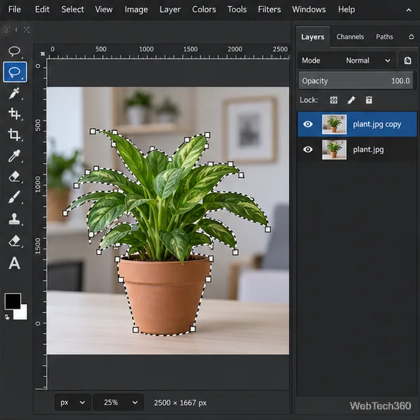420x420 pixels.
Task: Click the black foreground color swatch
Action: [13, 301]
